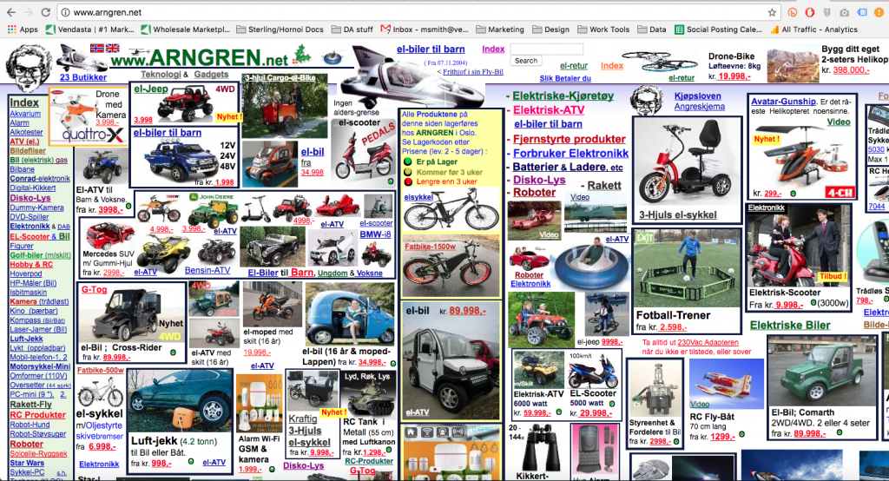Screen dimensions: 889x481
Task: Select Motorsykkel-Mini in the sidebar index
Action: click(40, 366)
